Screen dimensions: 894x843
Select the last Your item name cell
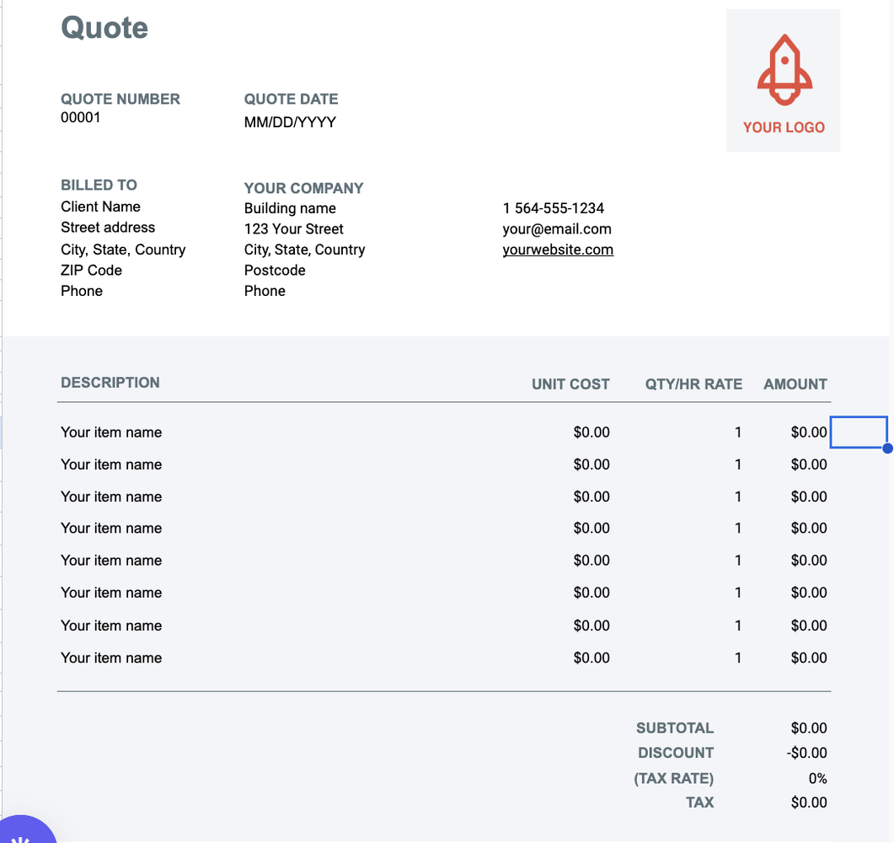[x=111, y=658]
